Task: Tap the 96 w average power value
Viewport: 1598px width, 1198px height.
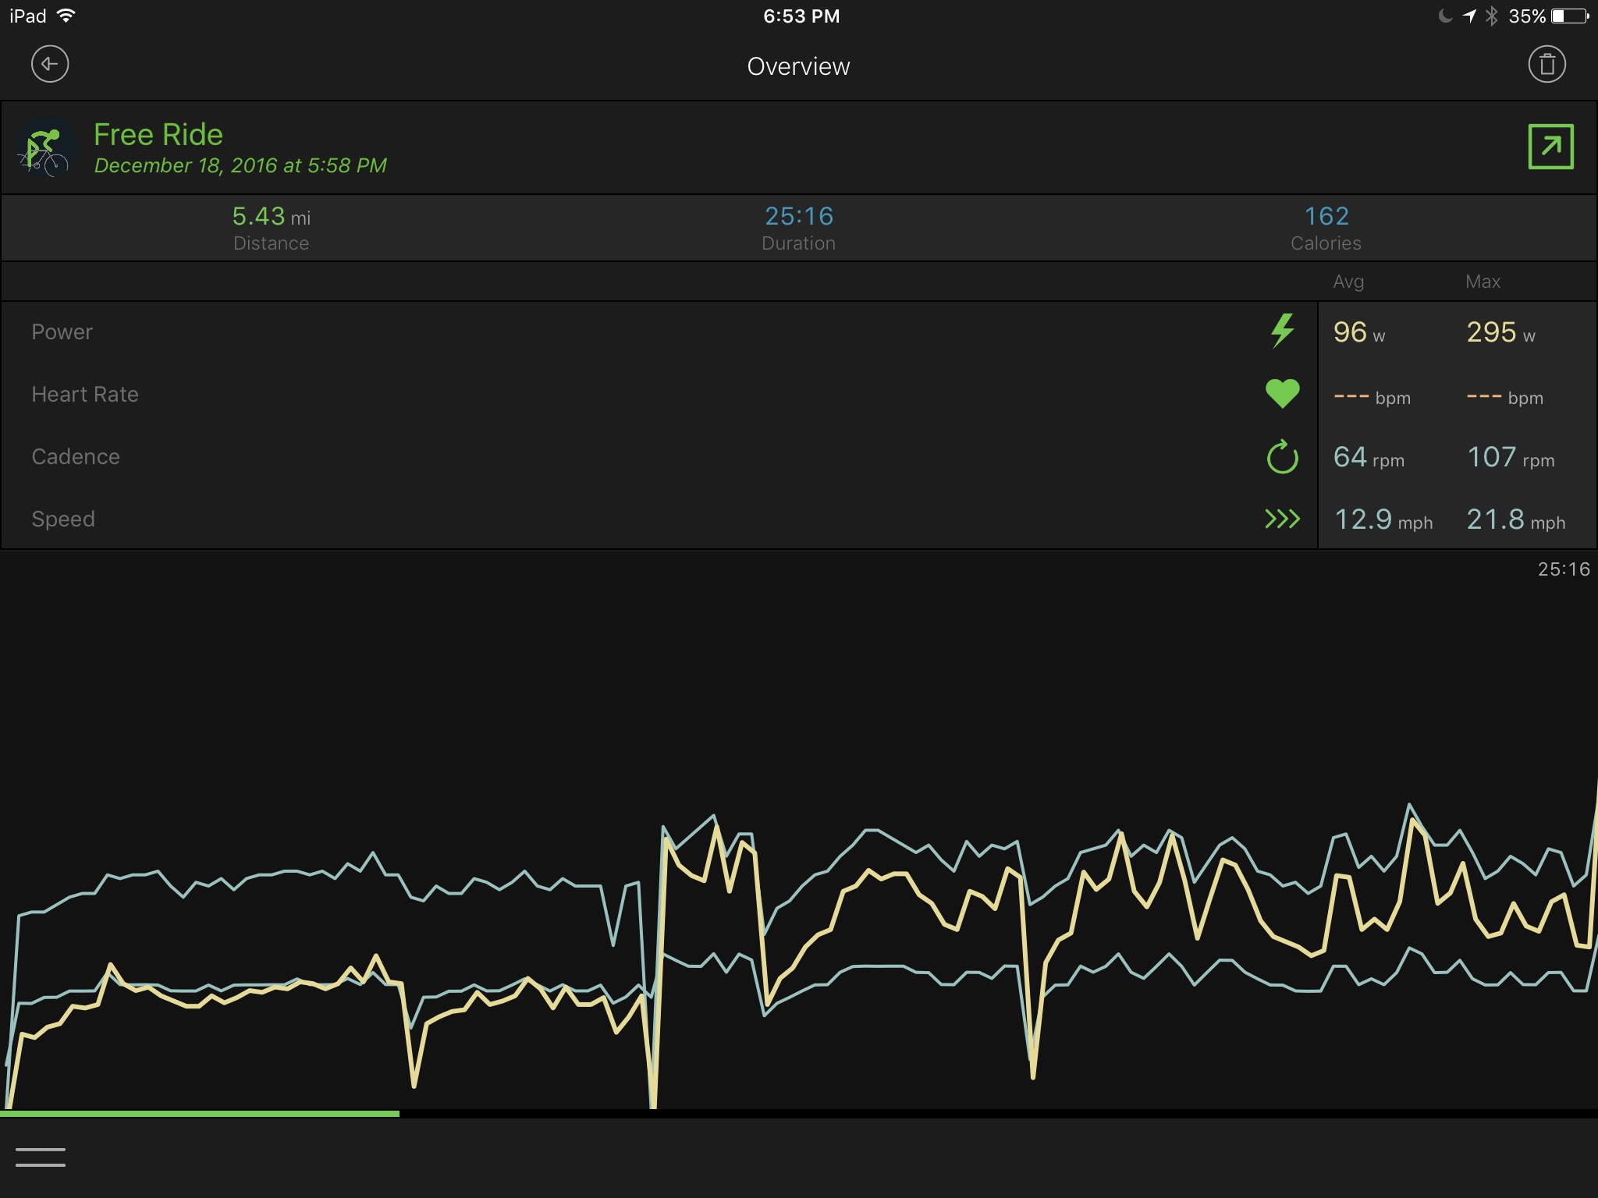Action: [1359, 332]
